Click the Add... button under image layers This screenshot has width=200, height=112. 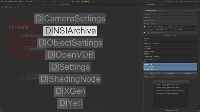(x=152, y=73)
